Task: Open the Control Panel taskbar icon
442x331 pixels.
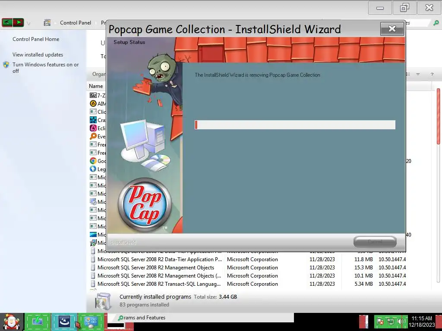Action: point(91,321)
